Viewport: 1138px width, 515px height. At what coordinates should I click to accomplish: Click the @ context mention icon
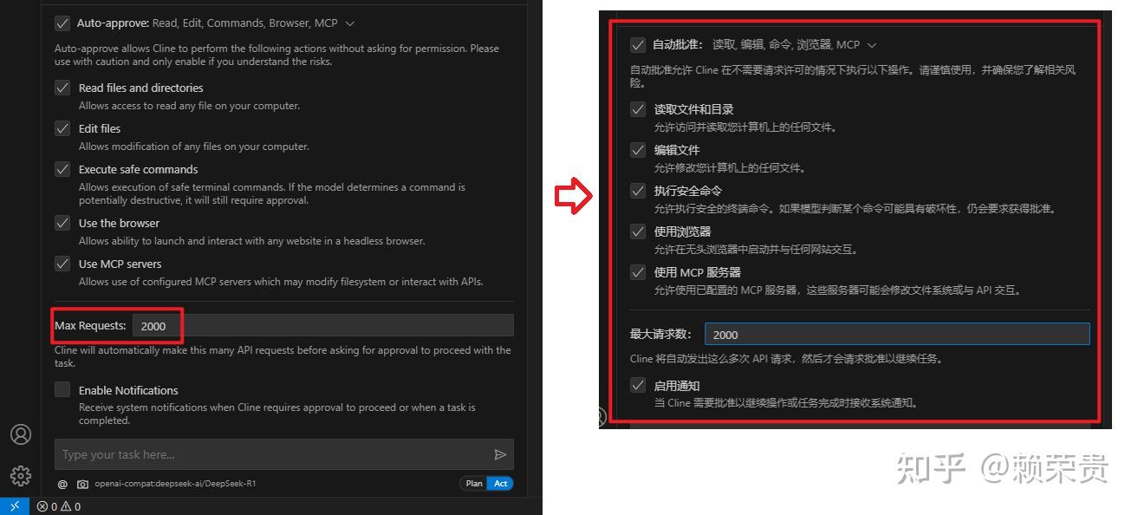coord(61,484)
